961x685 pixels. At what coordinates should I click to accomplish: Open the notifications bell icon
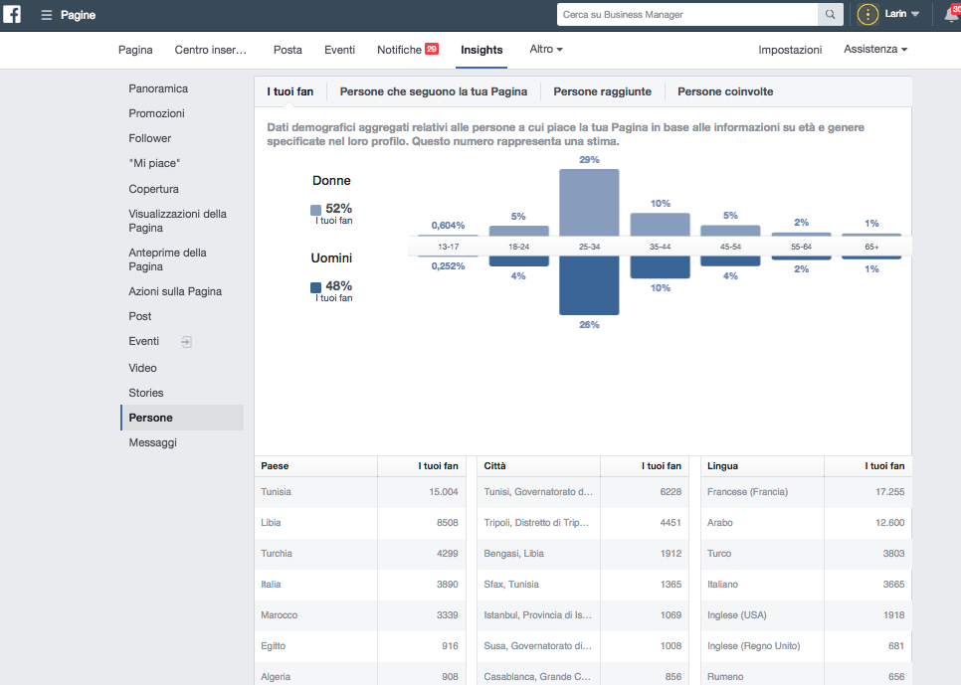click(x=951, y=15)
